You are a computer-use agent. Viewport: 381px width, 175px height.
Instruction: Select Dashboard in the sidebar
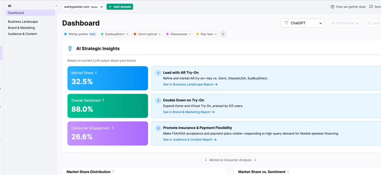pyautogui.click(x=31, y=13)
